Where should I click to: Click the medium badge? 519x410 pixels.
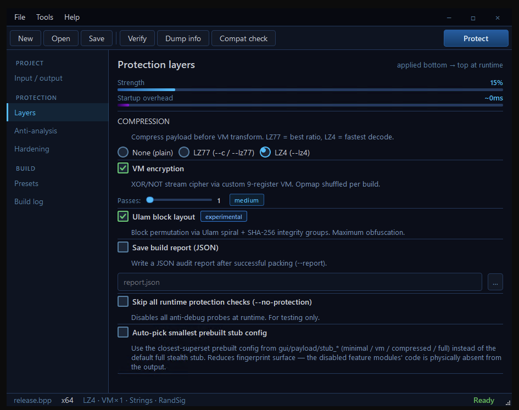[247, 200]
